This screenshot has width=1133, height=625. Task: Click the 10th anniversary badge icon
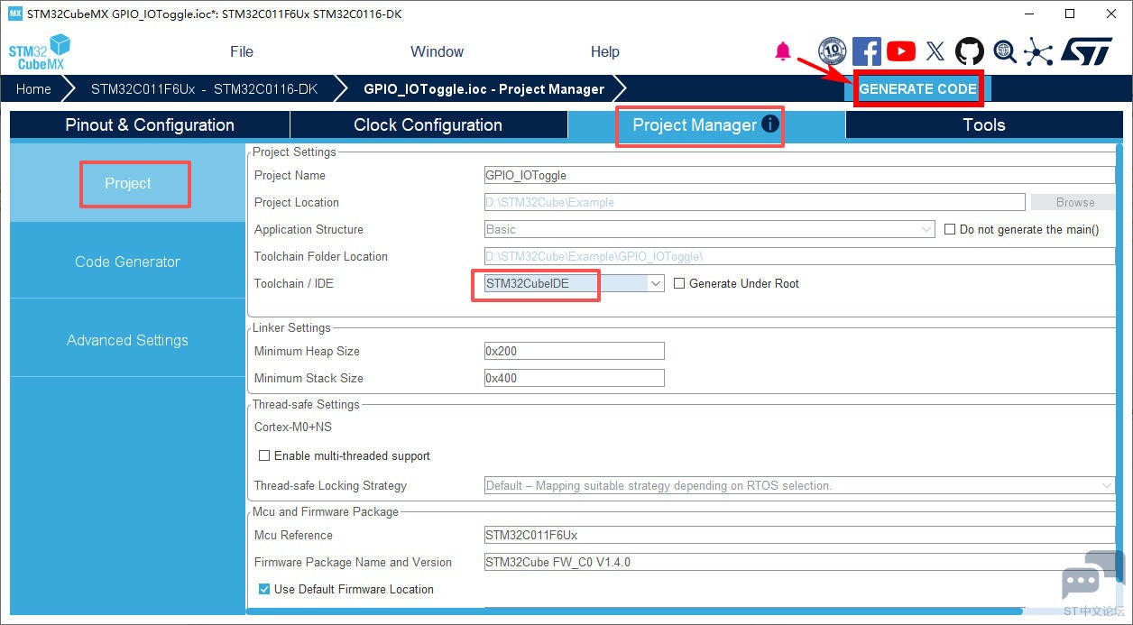pyautogui.click(x=832, y=51)
